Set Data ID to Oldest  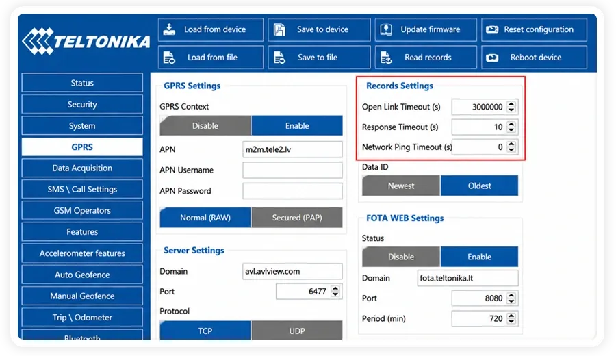click(479, 186)
